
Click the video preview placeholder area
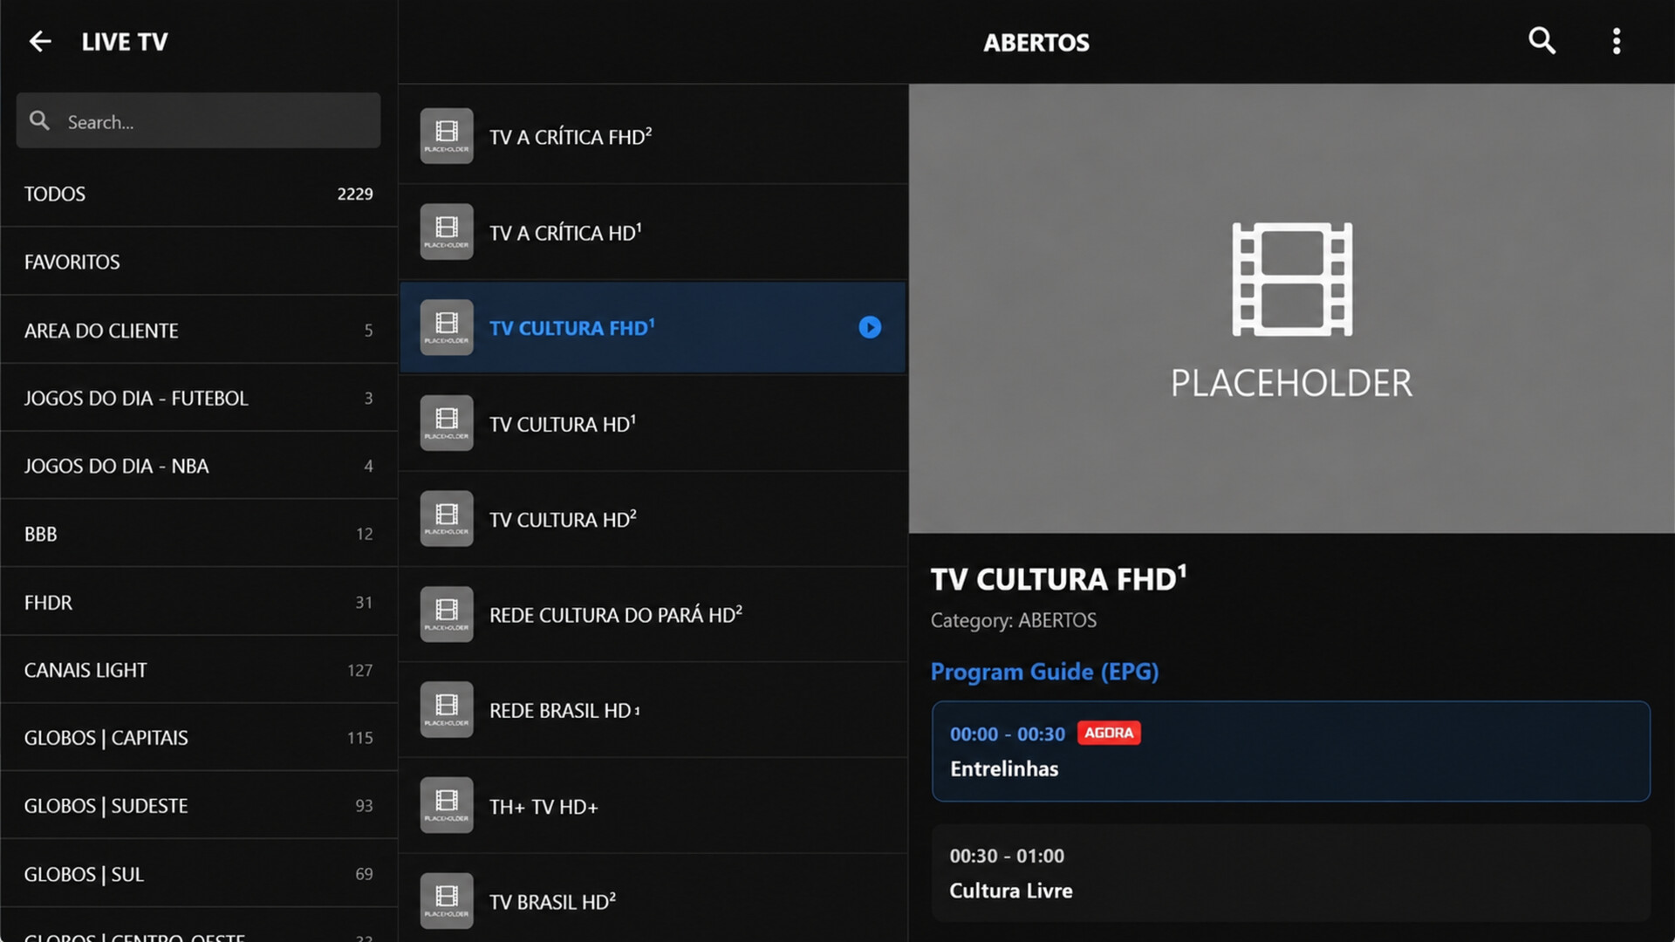coord(1291,309)
